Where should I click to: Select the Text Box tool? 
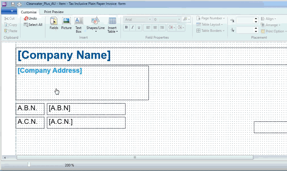(x=79, y=24)
